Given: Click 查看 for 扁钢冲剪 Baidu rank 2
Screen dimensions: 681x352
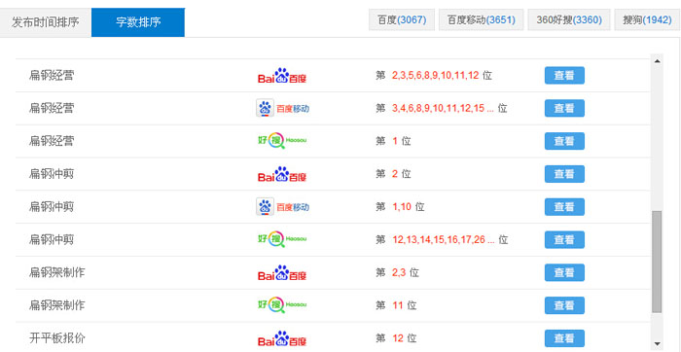Looking at the screenshot, I should click(x=564, y=174).
